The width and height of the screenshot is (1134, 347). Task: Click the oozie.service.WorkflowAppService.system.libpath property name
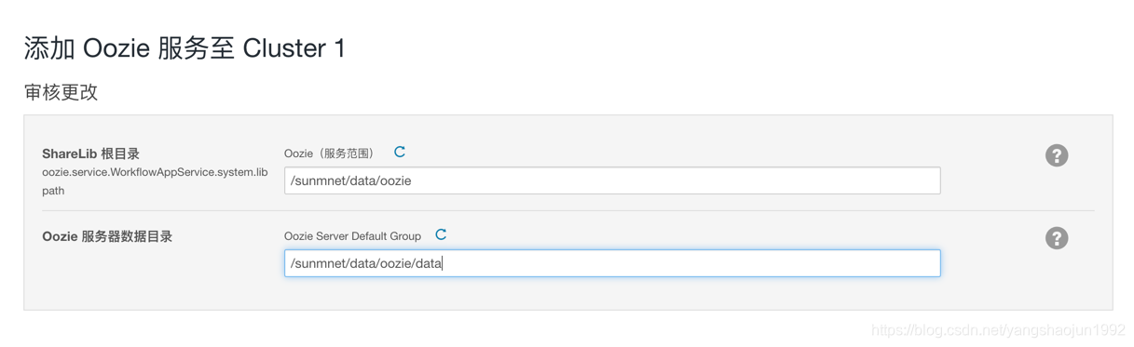click(155, 180)
